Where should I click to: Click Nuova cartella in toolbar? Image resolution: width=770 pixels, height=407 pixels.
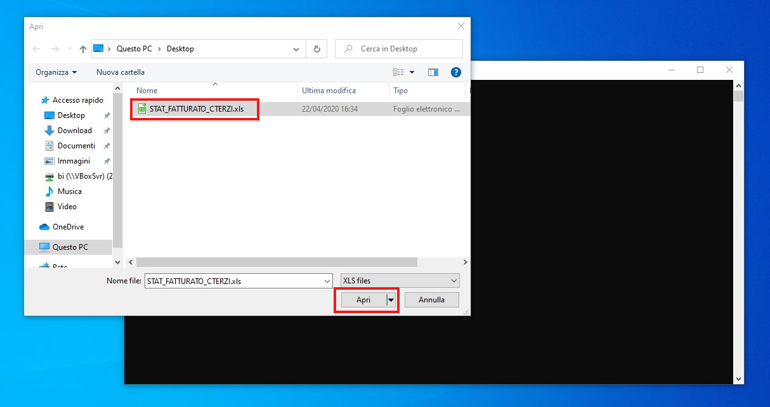(x=121, y=72)
